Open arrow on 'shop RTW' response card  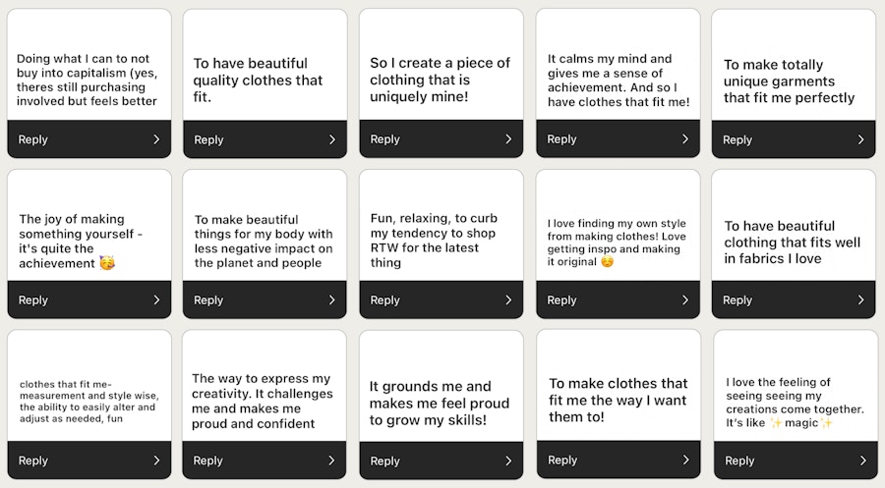tap(508, 300)
